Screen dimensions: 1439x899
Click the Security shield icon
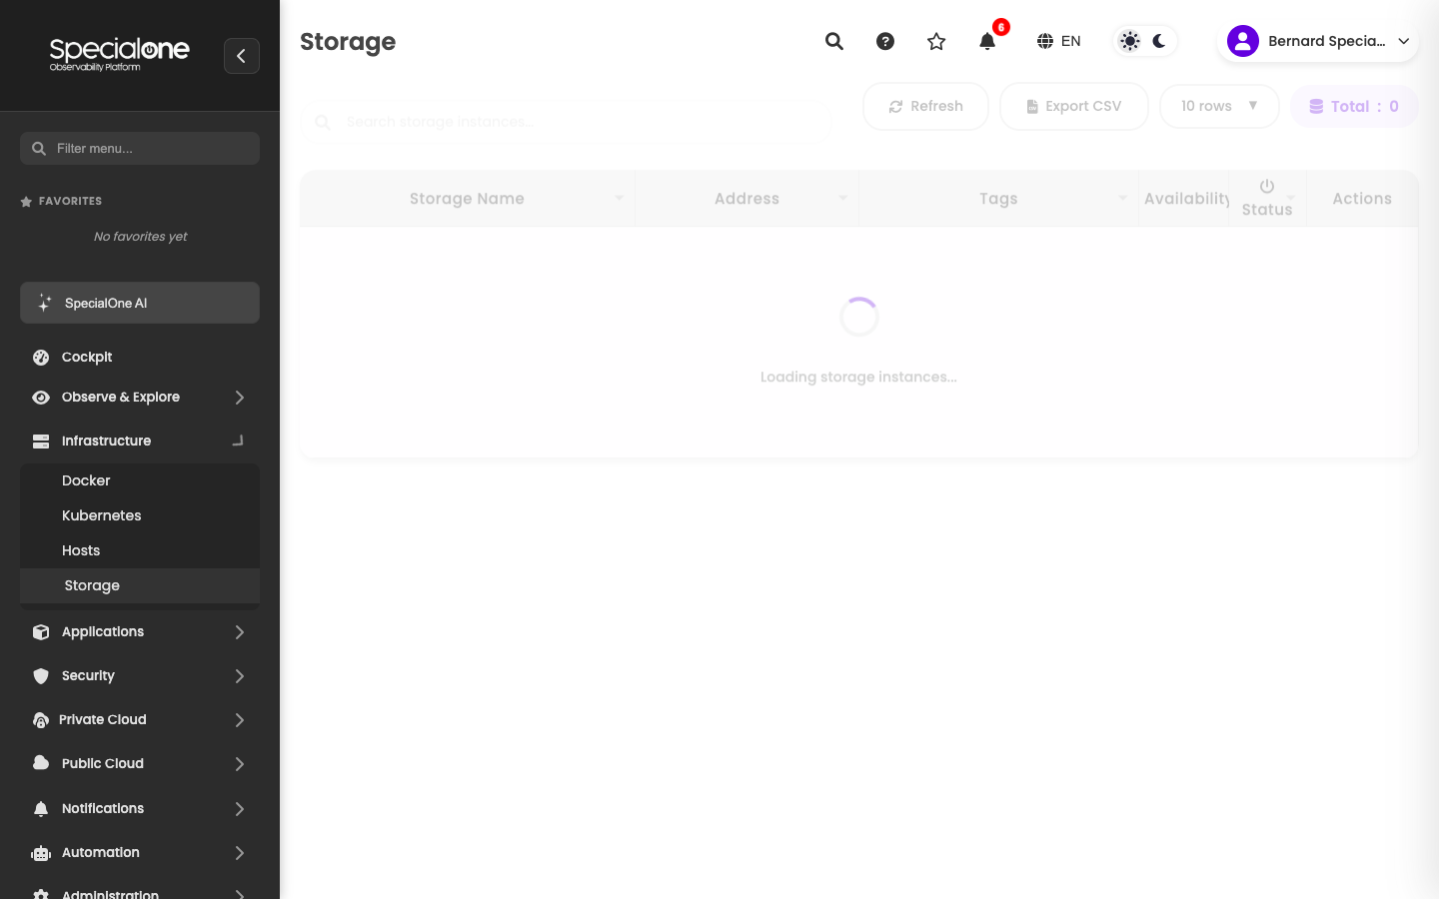click(41, 676)
